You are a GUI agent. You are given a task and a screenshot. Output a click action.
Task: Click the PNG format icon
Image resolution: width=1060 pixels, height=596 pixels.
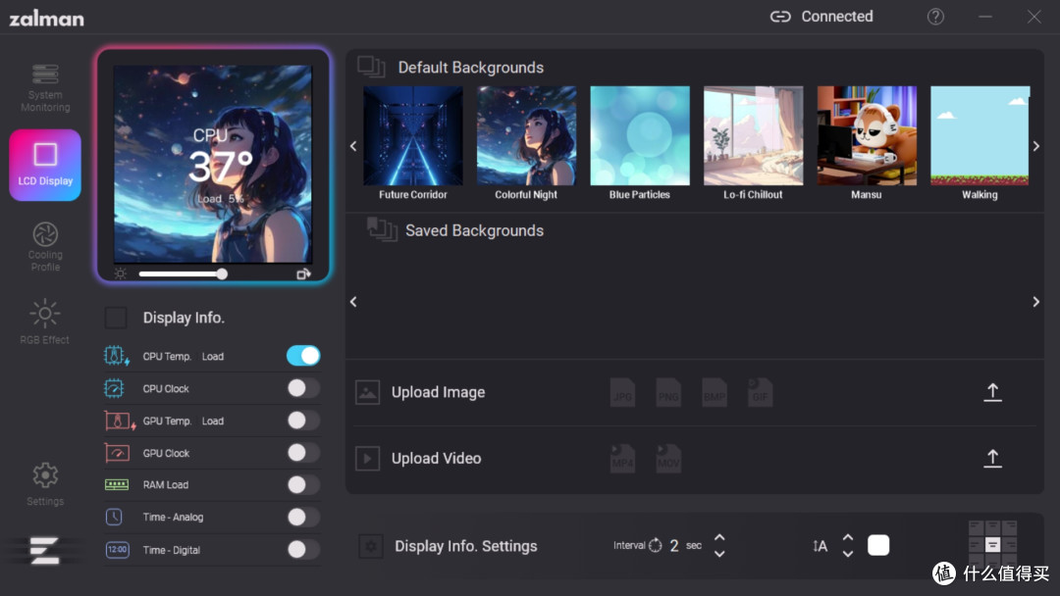(x=668, y=392)
